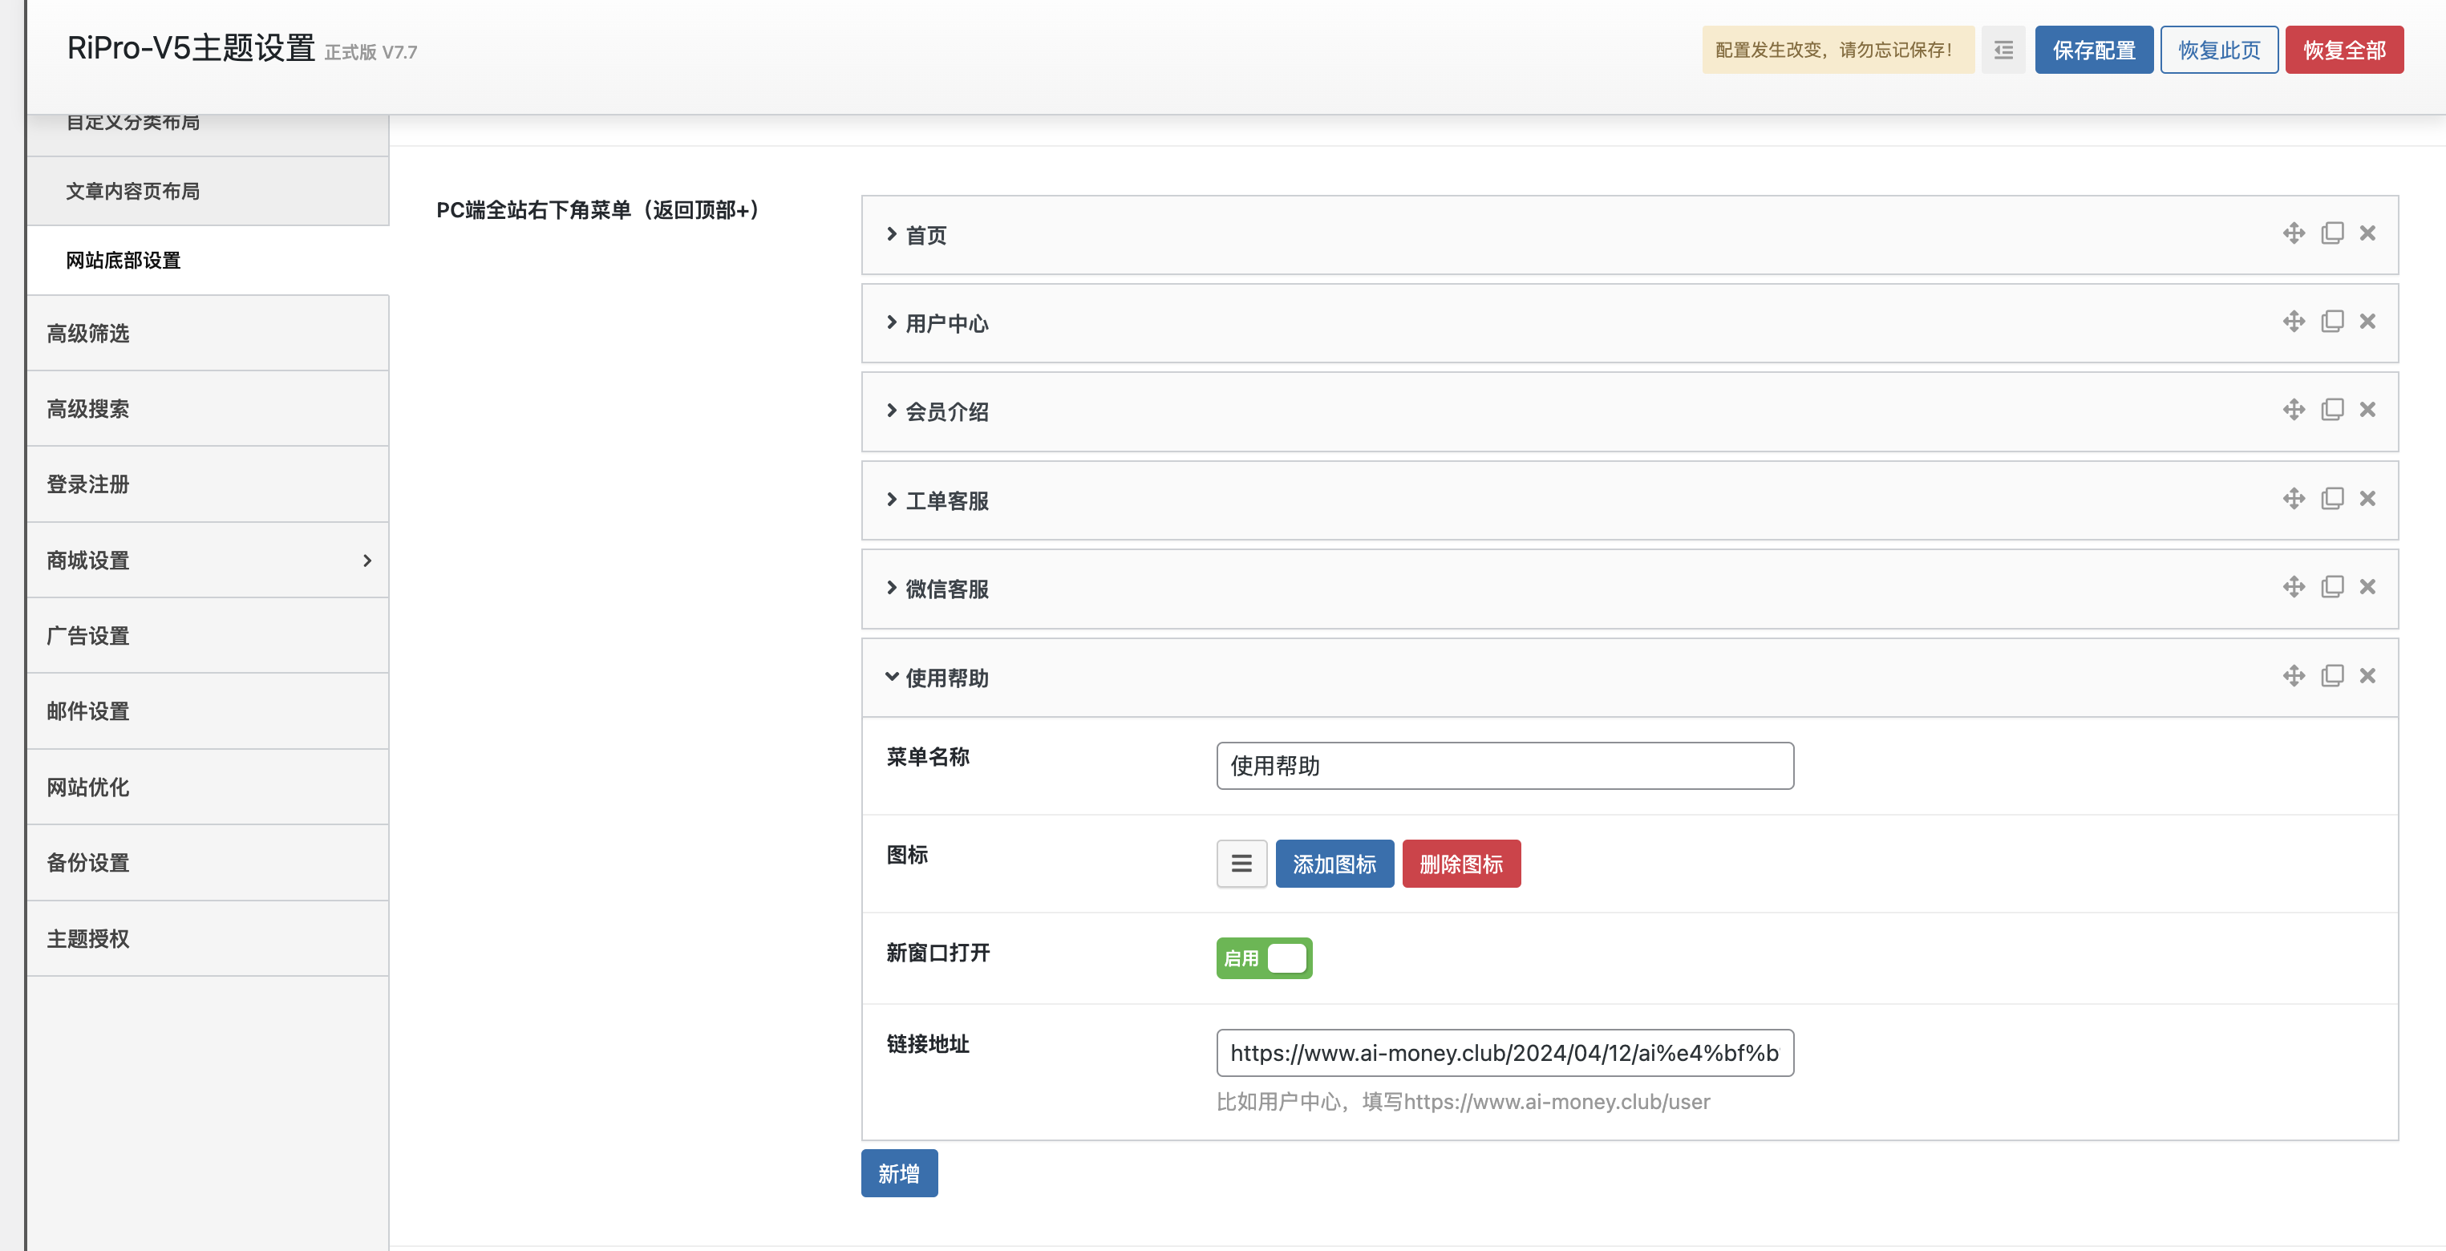Open 主题授权 section
2446x1251 pixels.
tap(208, 939)
